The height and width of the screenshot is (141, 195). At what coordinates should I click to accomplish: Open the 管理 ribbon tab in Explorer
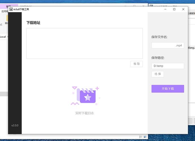click(8, 7)
